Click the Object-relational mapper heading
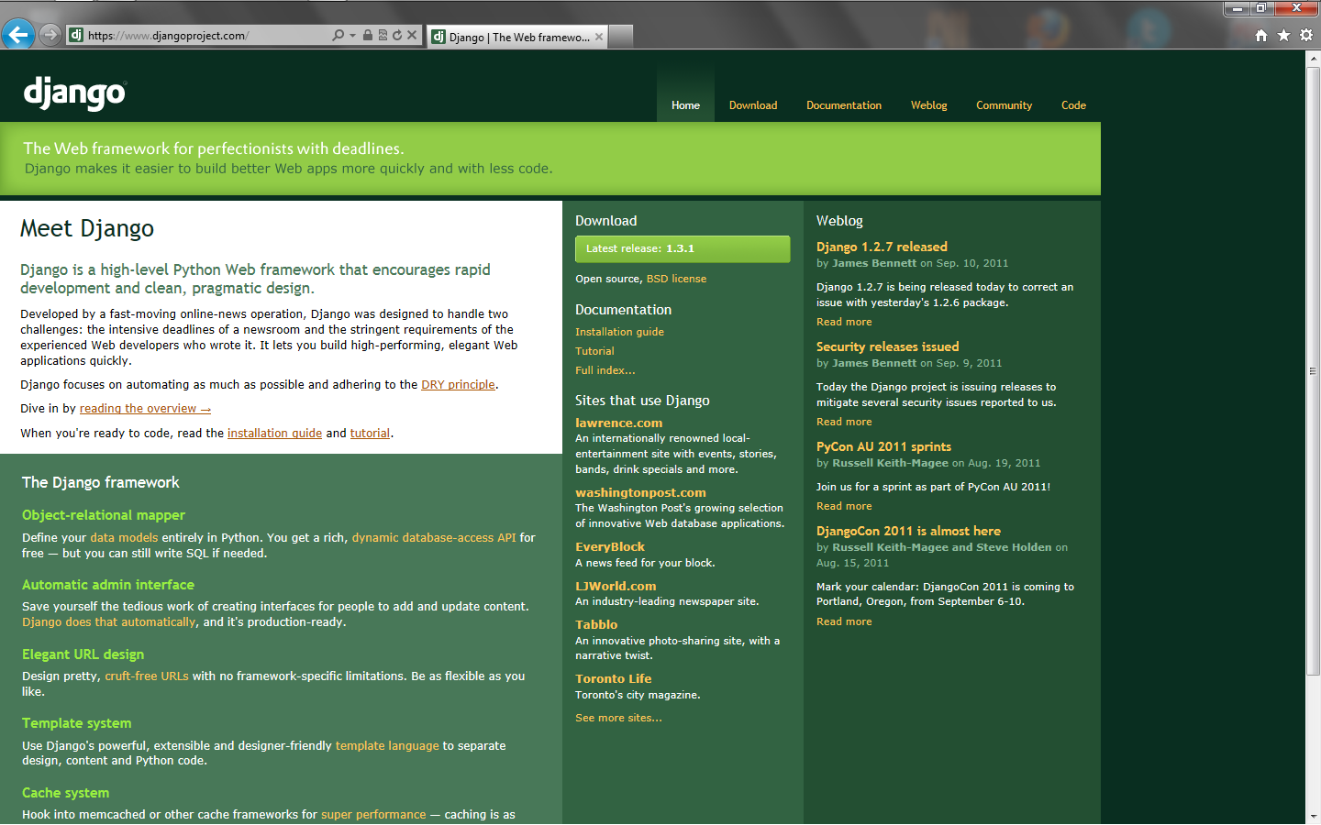The height and width of the screenshot is (825, 1321). tap(104, 515)
